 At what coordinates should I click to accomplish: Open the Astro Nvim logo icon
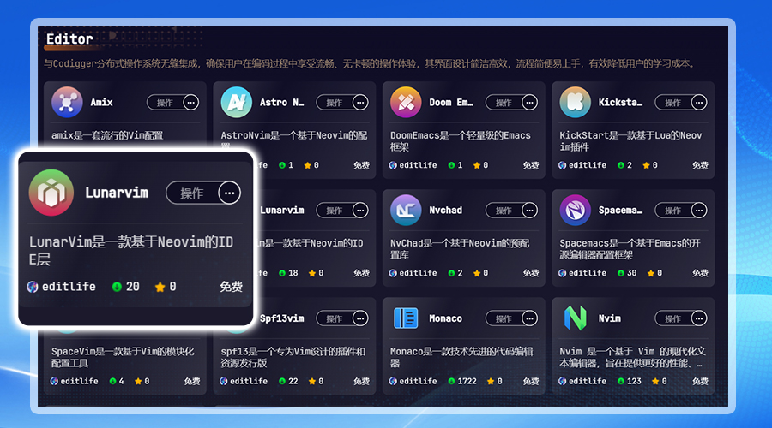(x=237, y=102)
